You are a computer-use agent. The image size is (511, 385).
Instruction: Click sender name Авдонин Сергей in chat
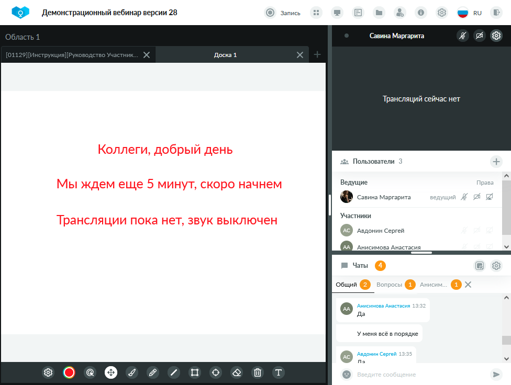click(376, 354)
